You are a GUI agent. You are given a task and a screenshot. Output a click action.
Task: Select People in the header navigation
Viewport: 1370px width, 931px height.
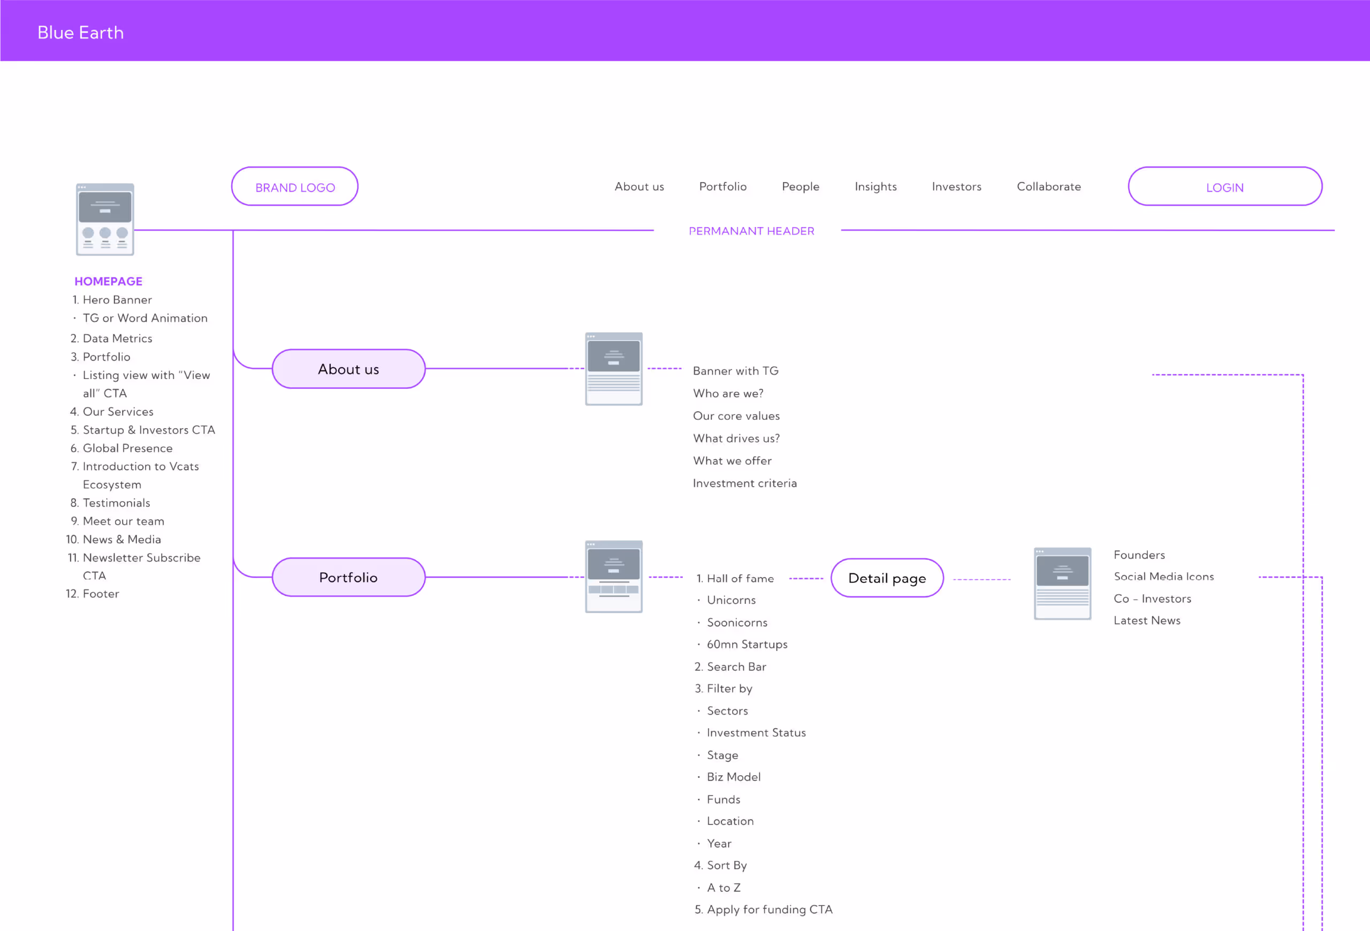(x=800, y=187)
